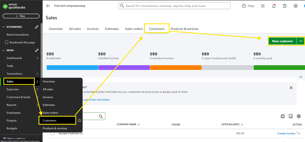Open Tasks in left menu
305x142 pixels.
click(10, 66)
